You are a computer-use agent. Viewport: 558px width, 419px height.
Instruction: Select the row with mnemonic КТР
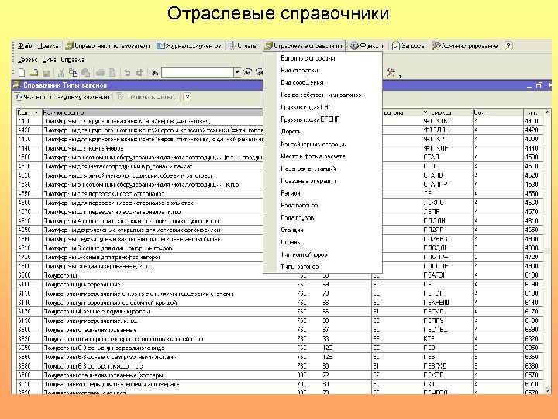tap(280, 339)
